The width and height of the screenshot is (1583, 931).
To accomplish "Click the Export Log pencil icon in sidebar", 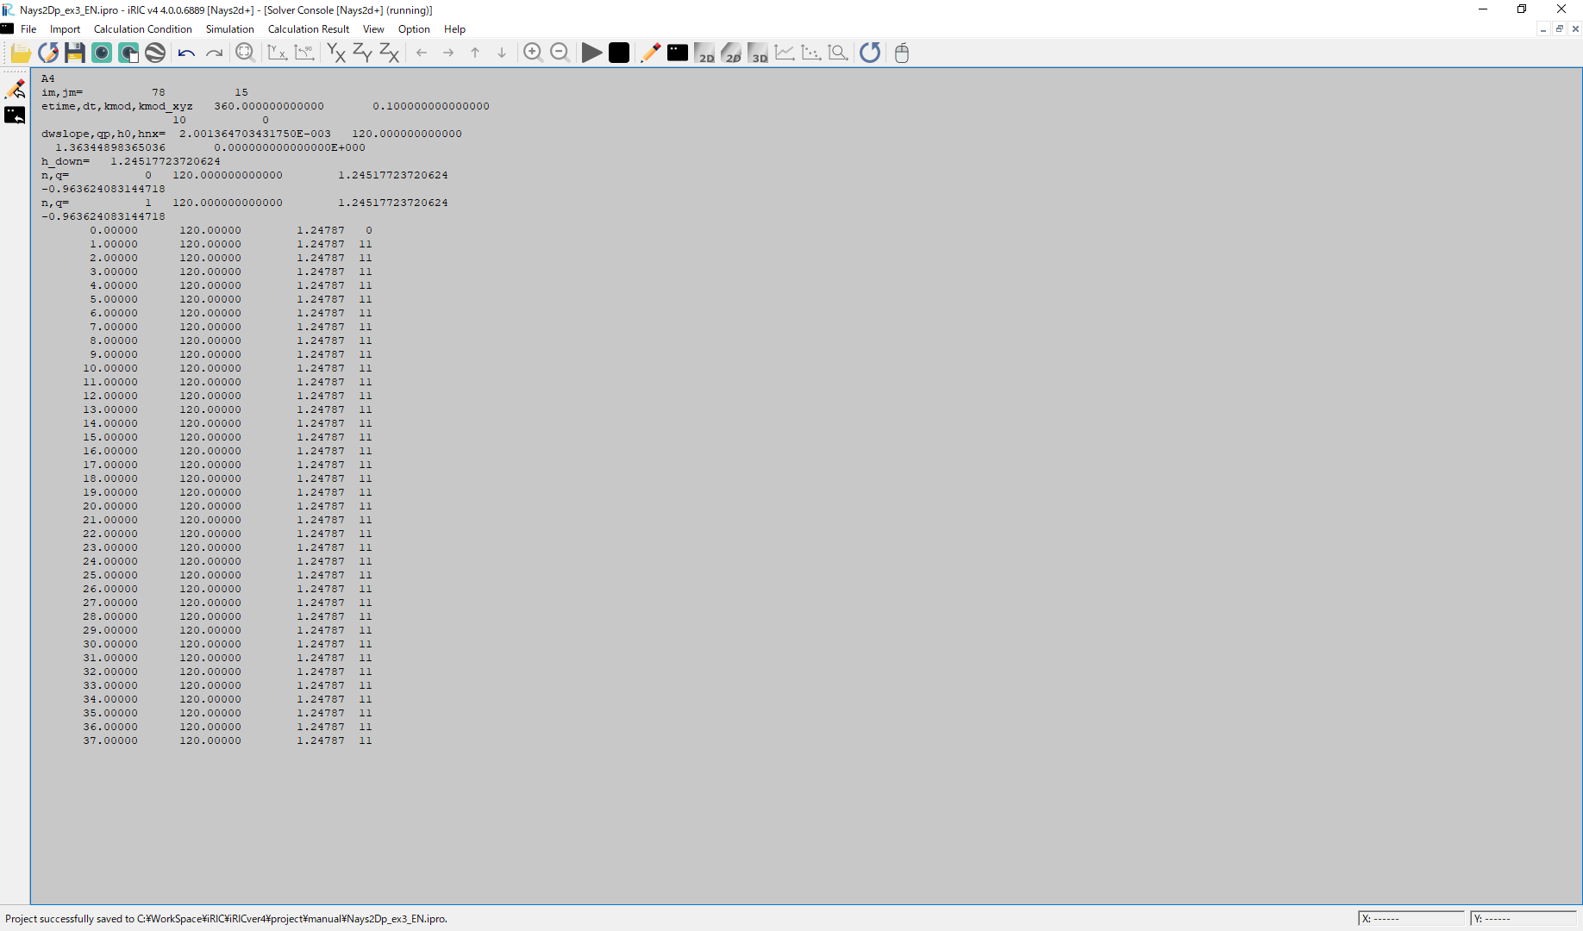I will [x=16, y=89].
